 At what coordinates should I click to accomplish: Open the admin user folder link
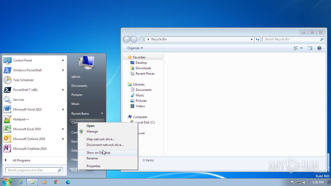tap(76, 77)
